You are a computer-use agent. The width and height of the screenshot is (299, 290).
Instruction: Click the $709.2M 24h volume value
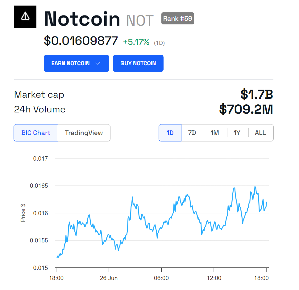[246, 109]
